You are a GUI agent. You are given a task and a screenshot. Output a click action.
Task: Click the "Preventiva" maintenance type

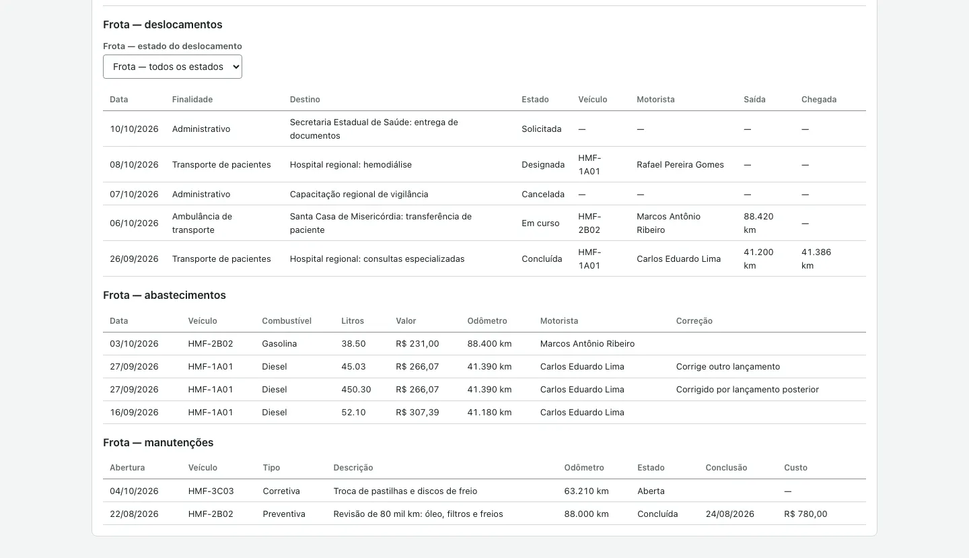[x=284, y=514]
